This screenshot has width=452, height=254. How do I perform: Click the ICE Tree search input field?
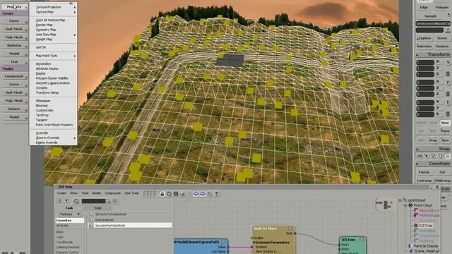[94, 201]
